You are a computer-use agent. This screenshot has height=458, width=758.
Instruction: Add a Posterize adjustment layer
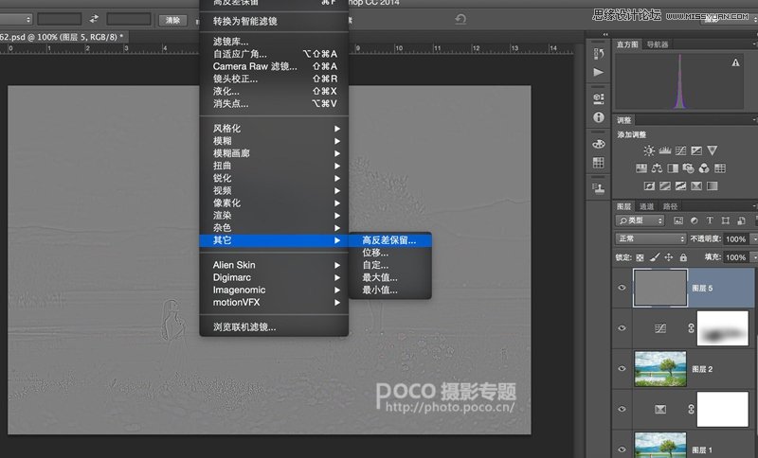coord(665,185)
